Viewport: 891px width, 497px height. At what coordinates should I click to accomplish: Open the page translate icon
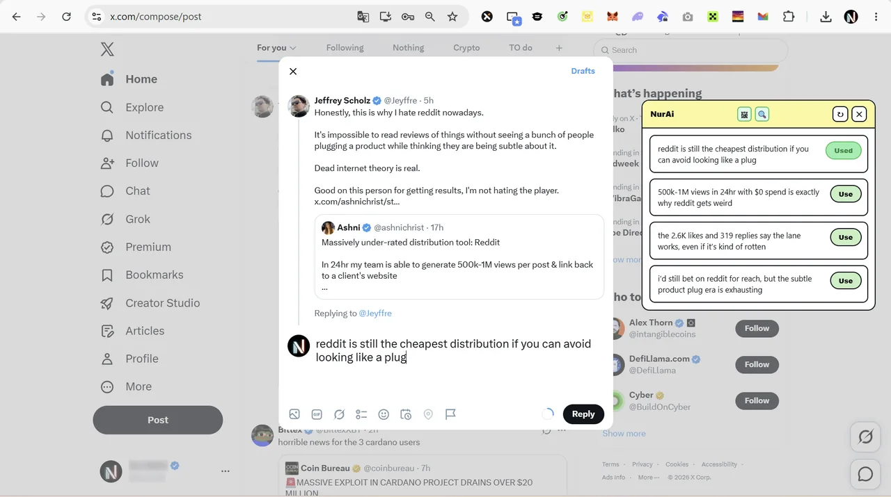363,17
